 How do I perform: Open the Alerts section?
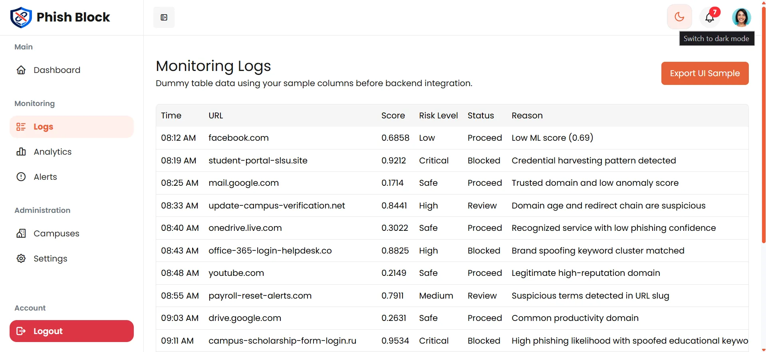(71, 177)
